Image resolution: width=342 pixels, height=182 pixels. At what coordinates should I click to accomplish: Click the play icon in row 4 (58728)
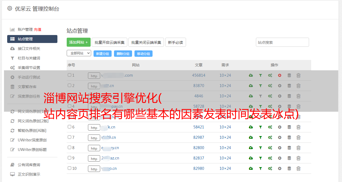[280, 106]
